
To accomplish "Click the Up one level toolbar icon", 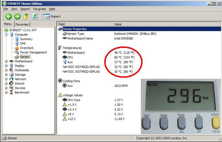I will coord(26,16).
